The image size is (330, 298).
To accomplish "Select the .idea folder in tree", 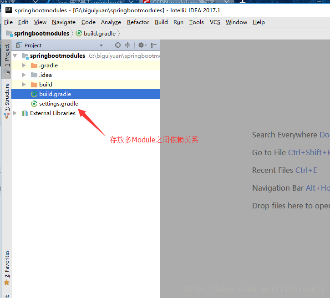I will (86, 75).
